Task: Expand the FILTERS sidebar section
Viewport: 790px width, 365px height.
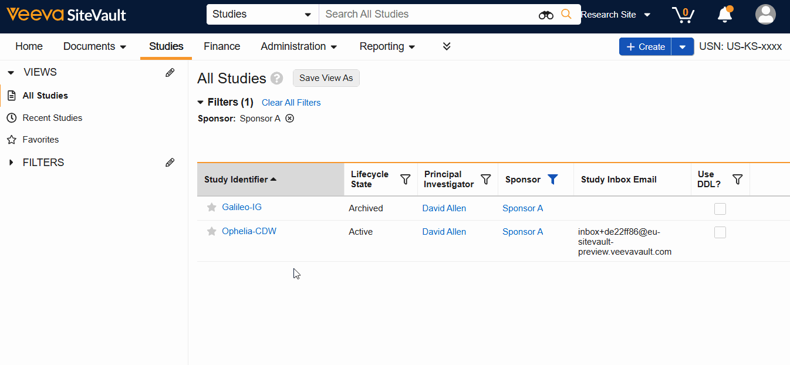Action: click(11, 163)
